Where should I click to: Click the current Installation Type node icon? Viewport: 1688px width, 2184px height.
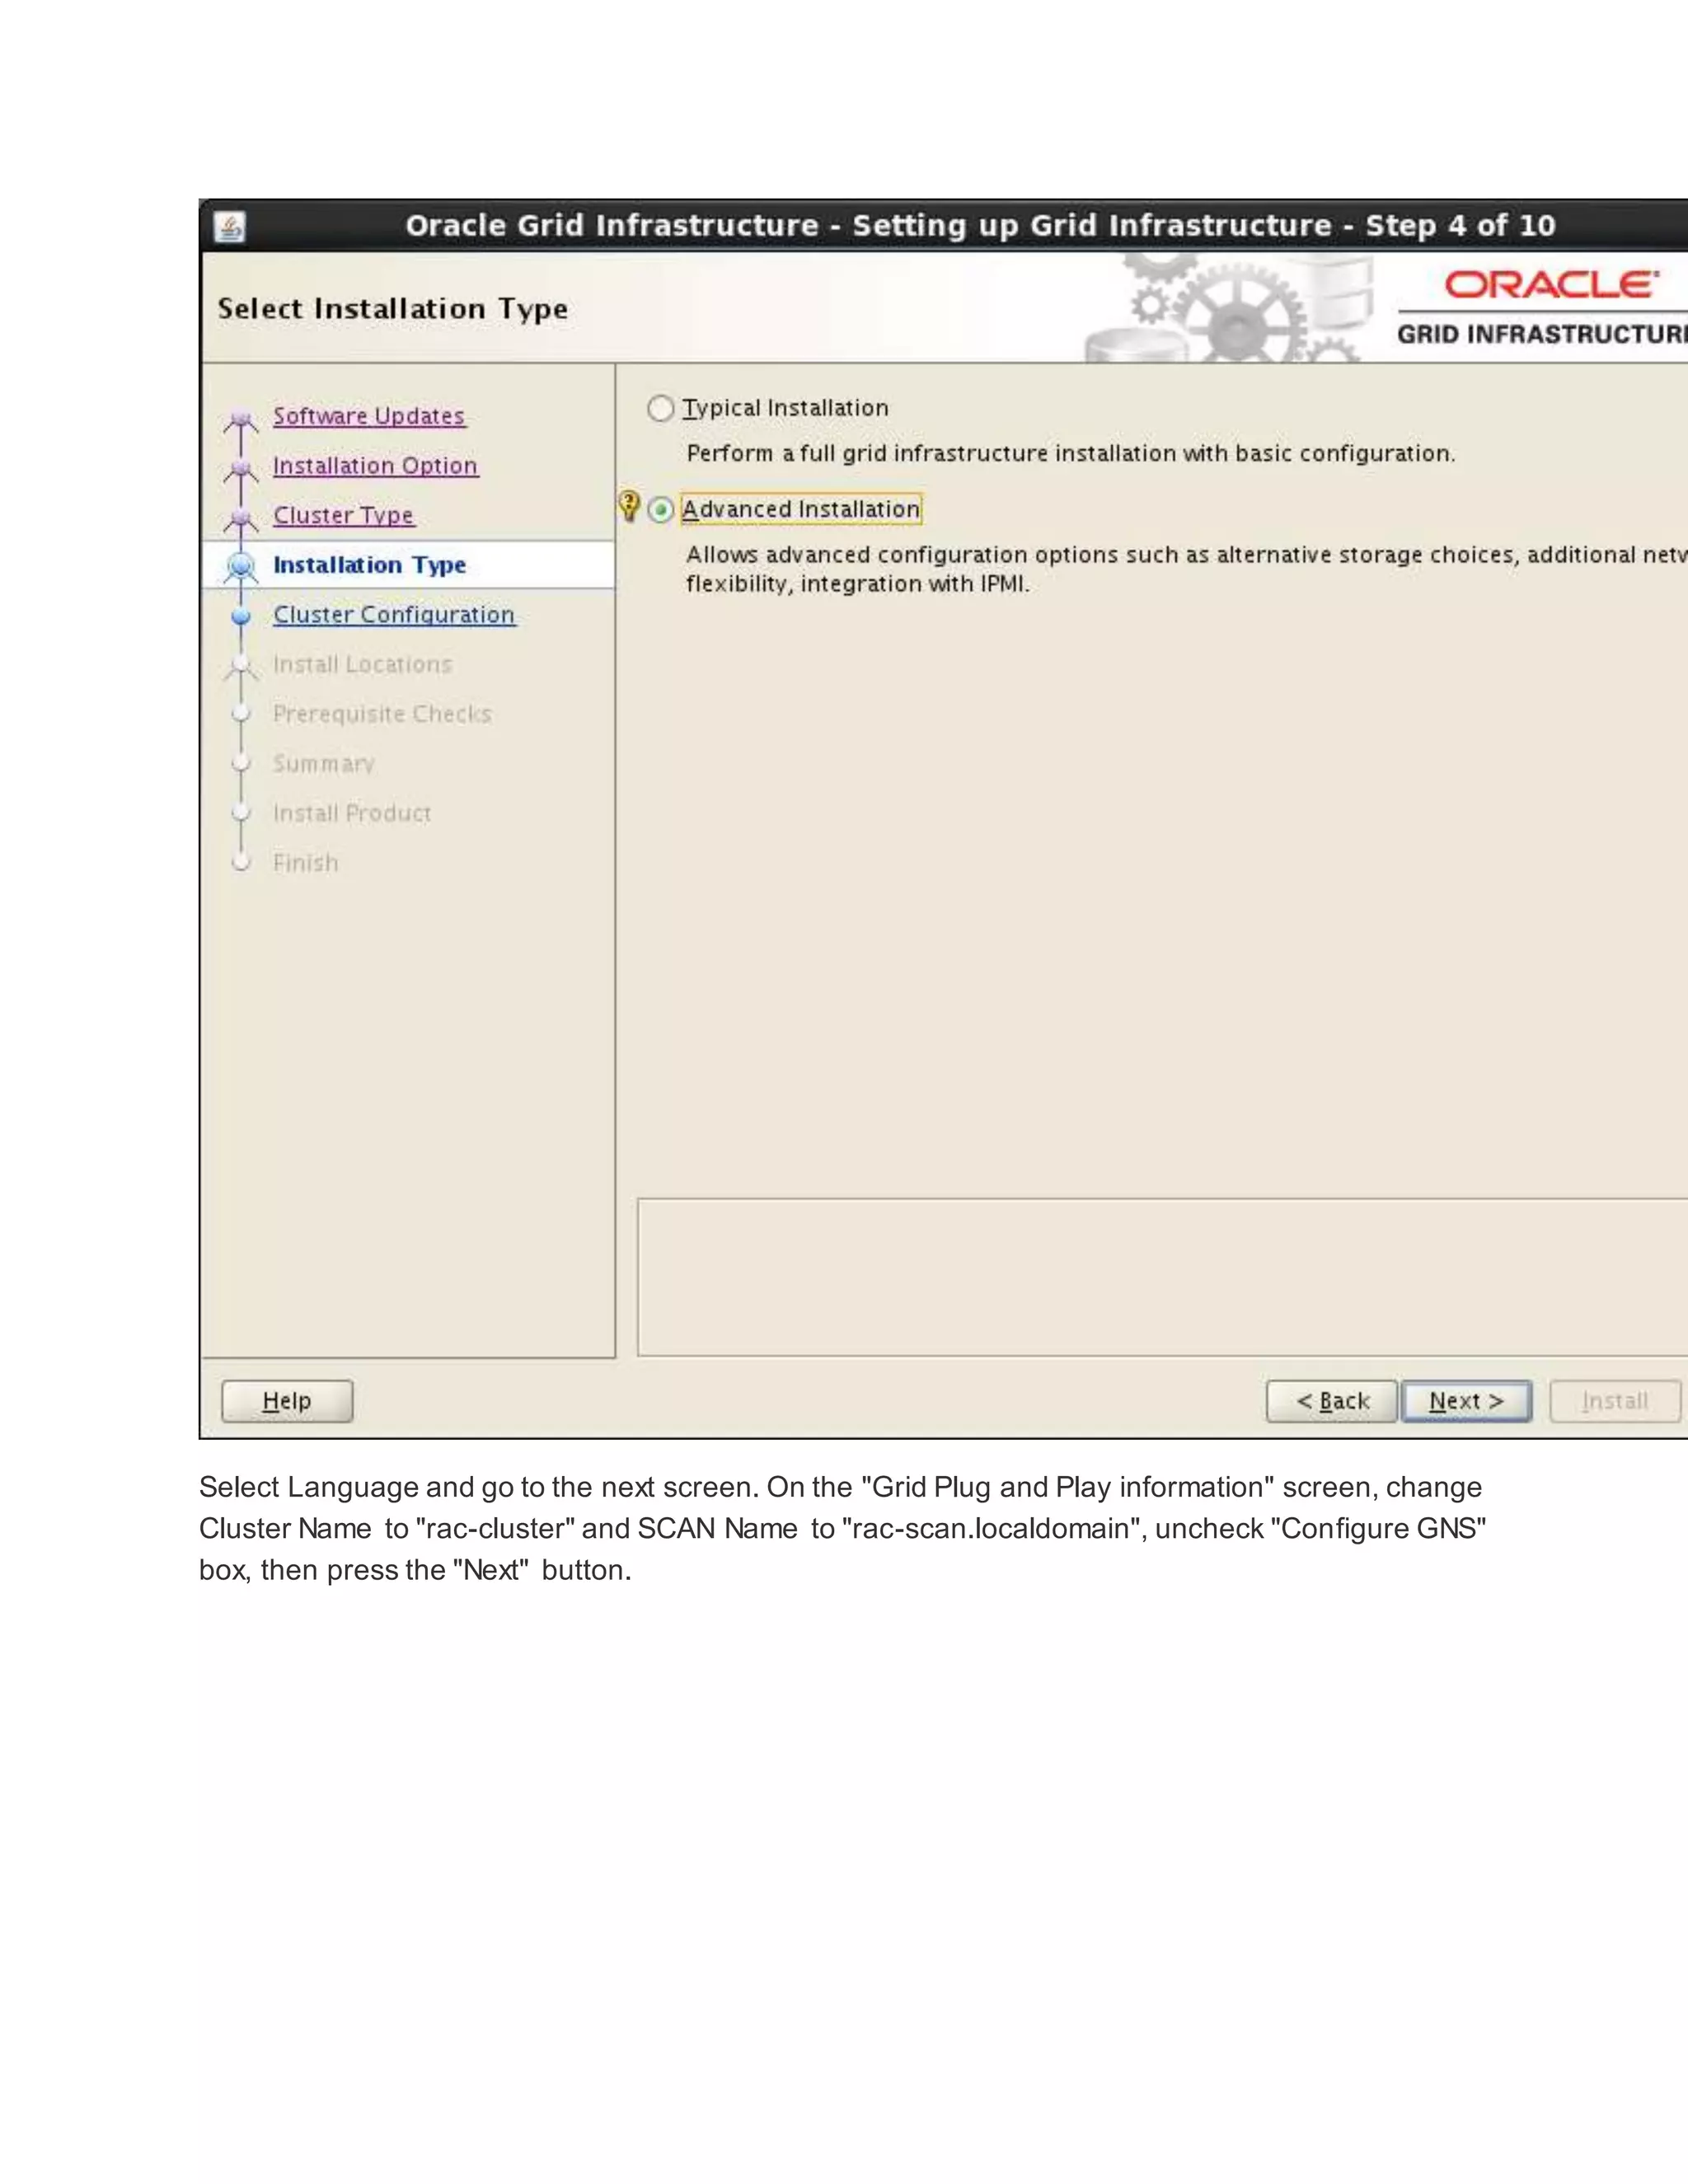coord(240,566)
